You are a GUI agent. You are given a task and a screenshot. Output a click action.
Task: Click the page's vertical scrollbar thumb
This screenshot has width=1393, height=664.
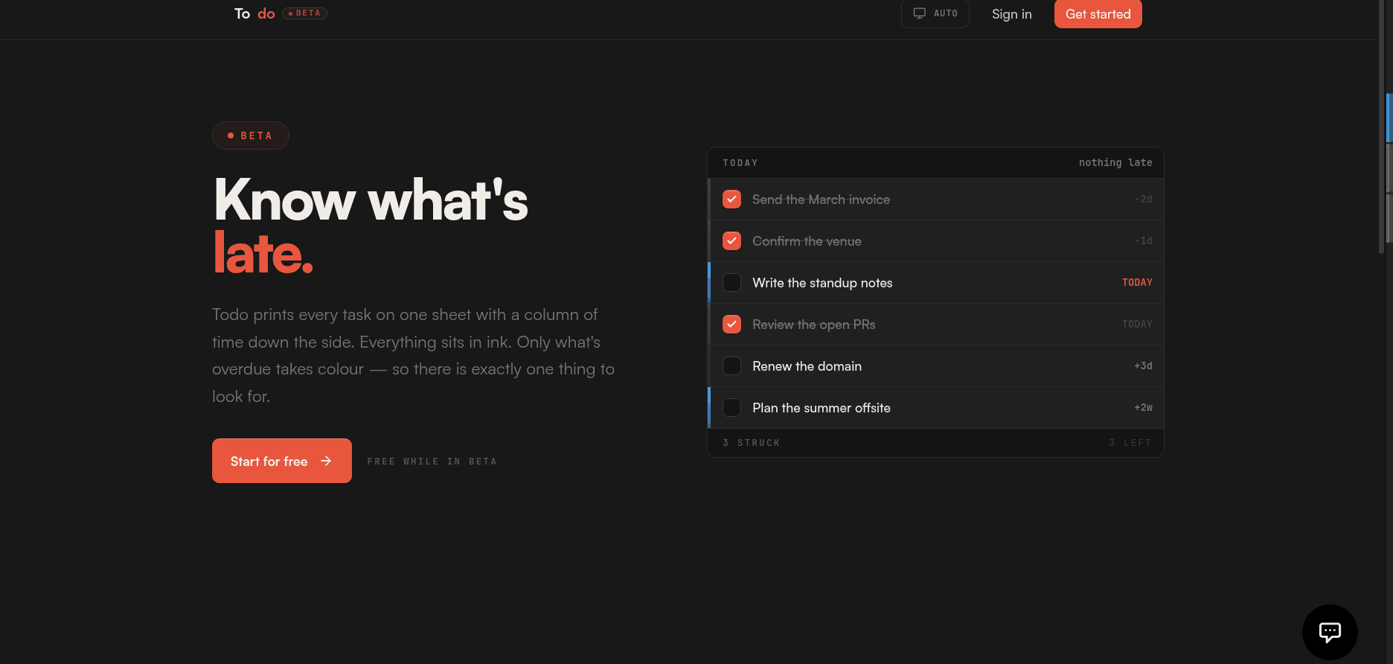[x=1381, y=127]
